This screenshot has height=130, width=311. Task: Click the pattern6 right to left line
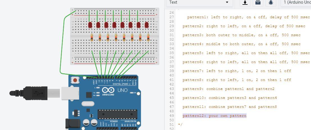[246, 62]
